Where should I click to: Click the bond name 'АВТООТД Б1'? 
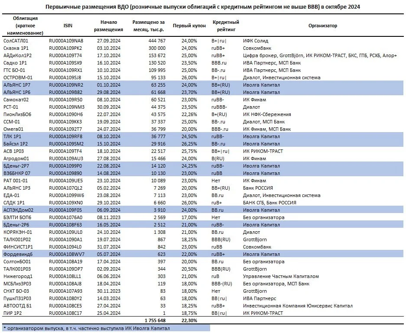coord(17,306)
